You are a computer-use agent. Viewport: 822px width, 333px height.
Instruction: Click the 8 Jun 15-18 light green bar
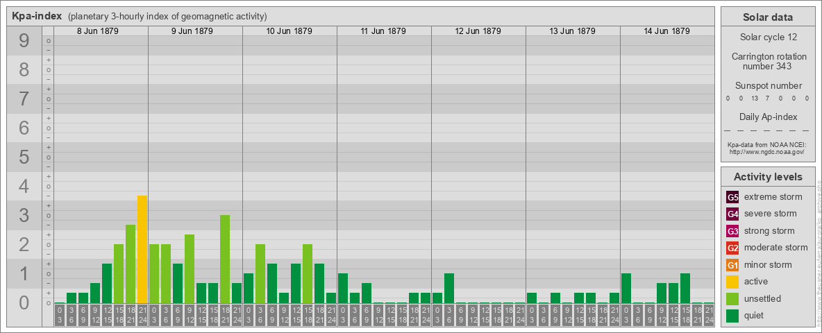coord(119,274)
